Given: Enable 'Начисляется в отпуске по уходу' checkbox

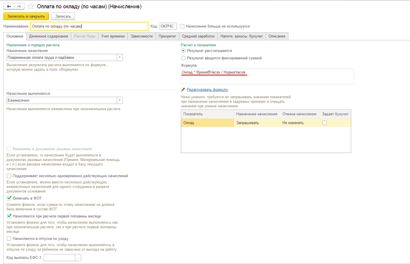Looking at the screenshot, I should click(x=9, y=238).
